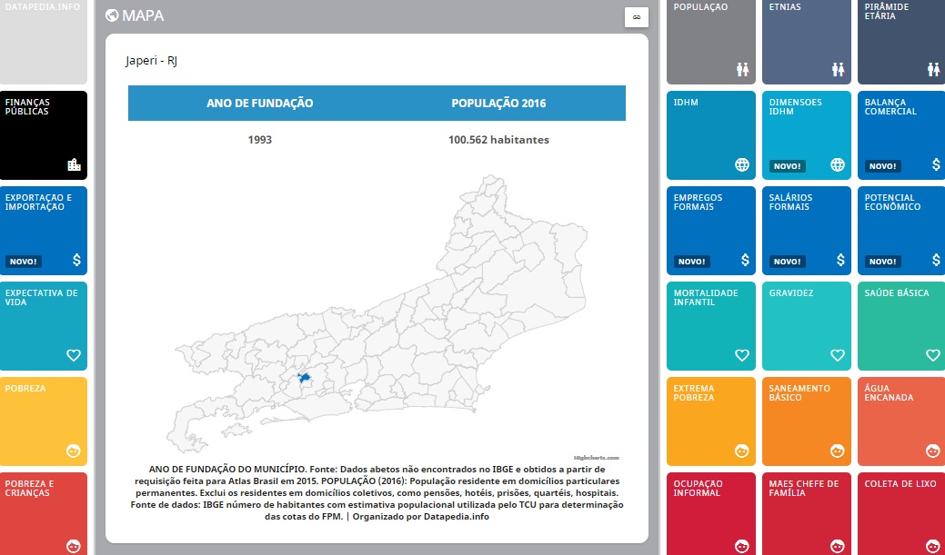
Task: Open the Coleta de Lixo tile
Action: pyautogui.click(x=901, y=513)
